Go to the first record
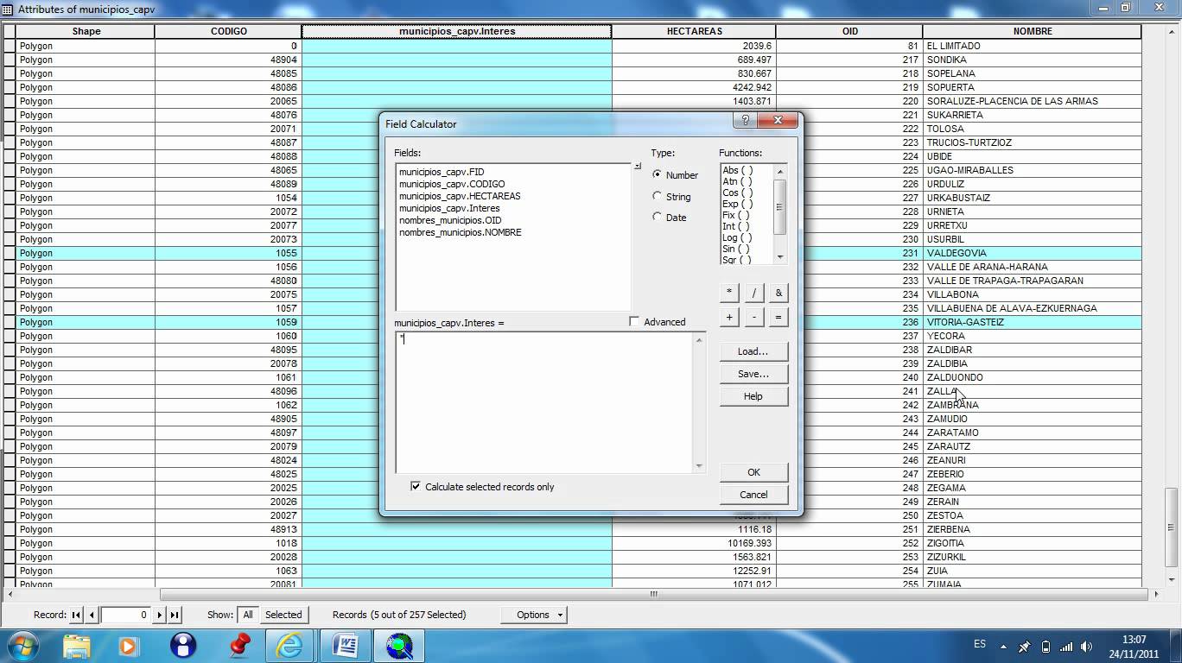1182x663 pixels. pos(76,615)
